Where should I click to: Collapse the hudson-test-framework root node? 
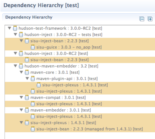(10, 28)
